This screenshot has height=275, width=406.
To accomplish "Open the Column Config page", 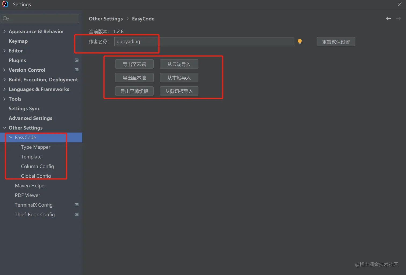I will point(37,166).
